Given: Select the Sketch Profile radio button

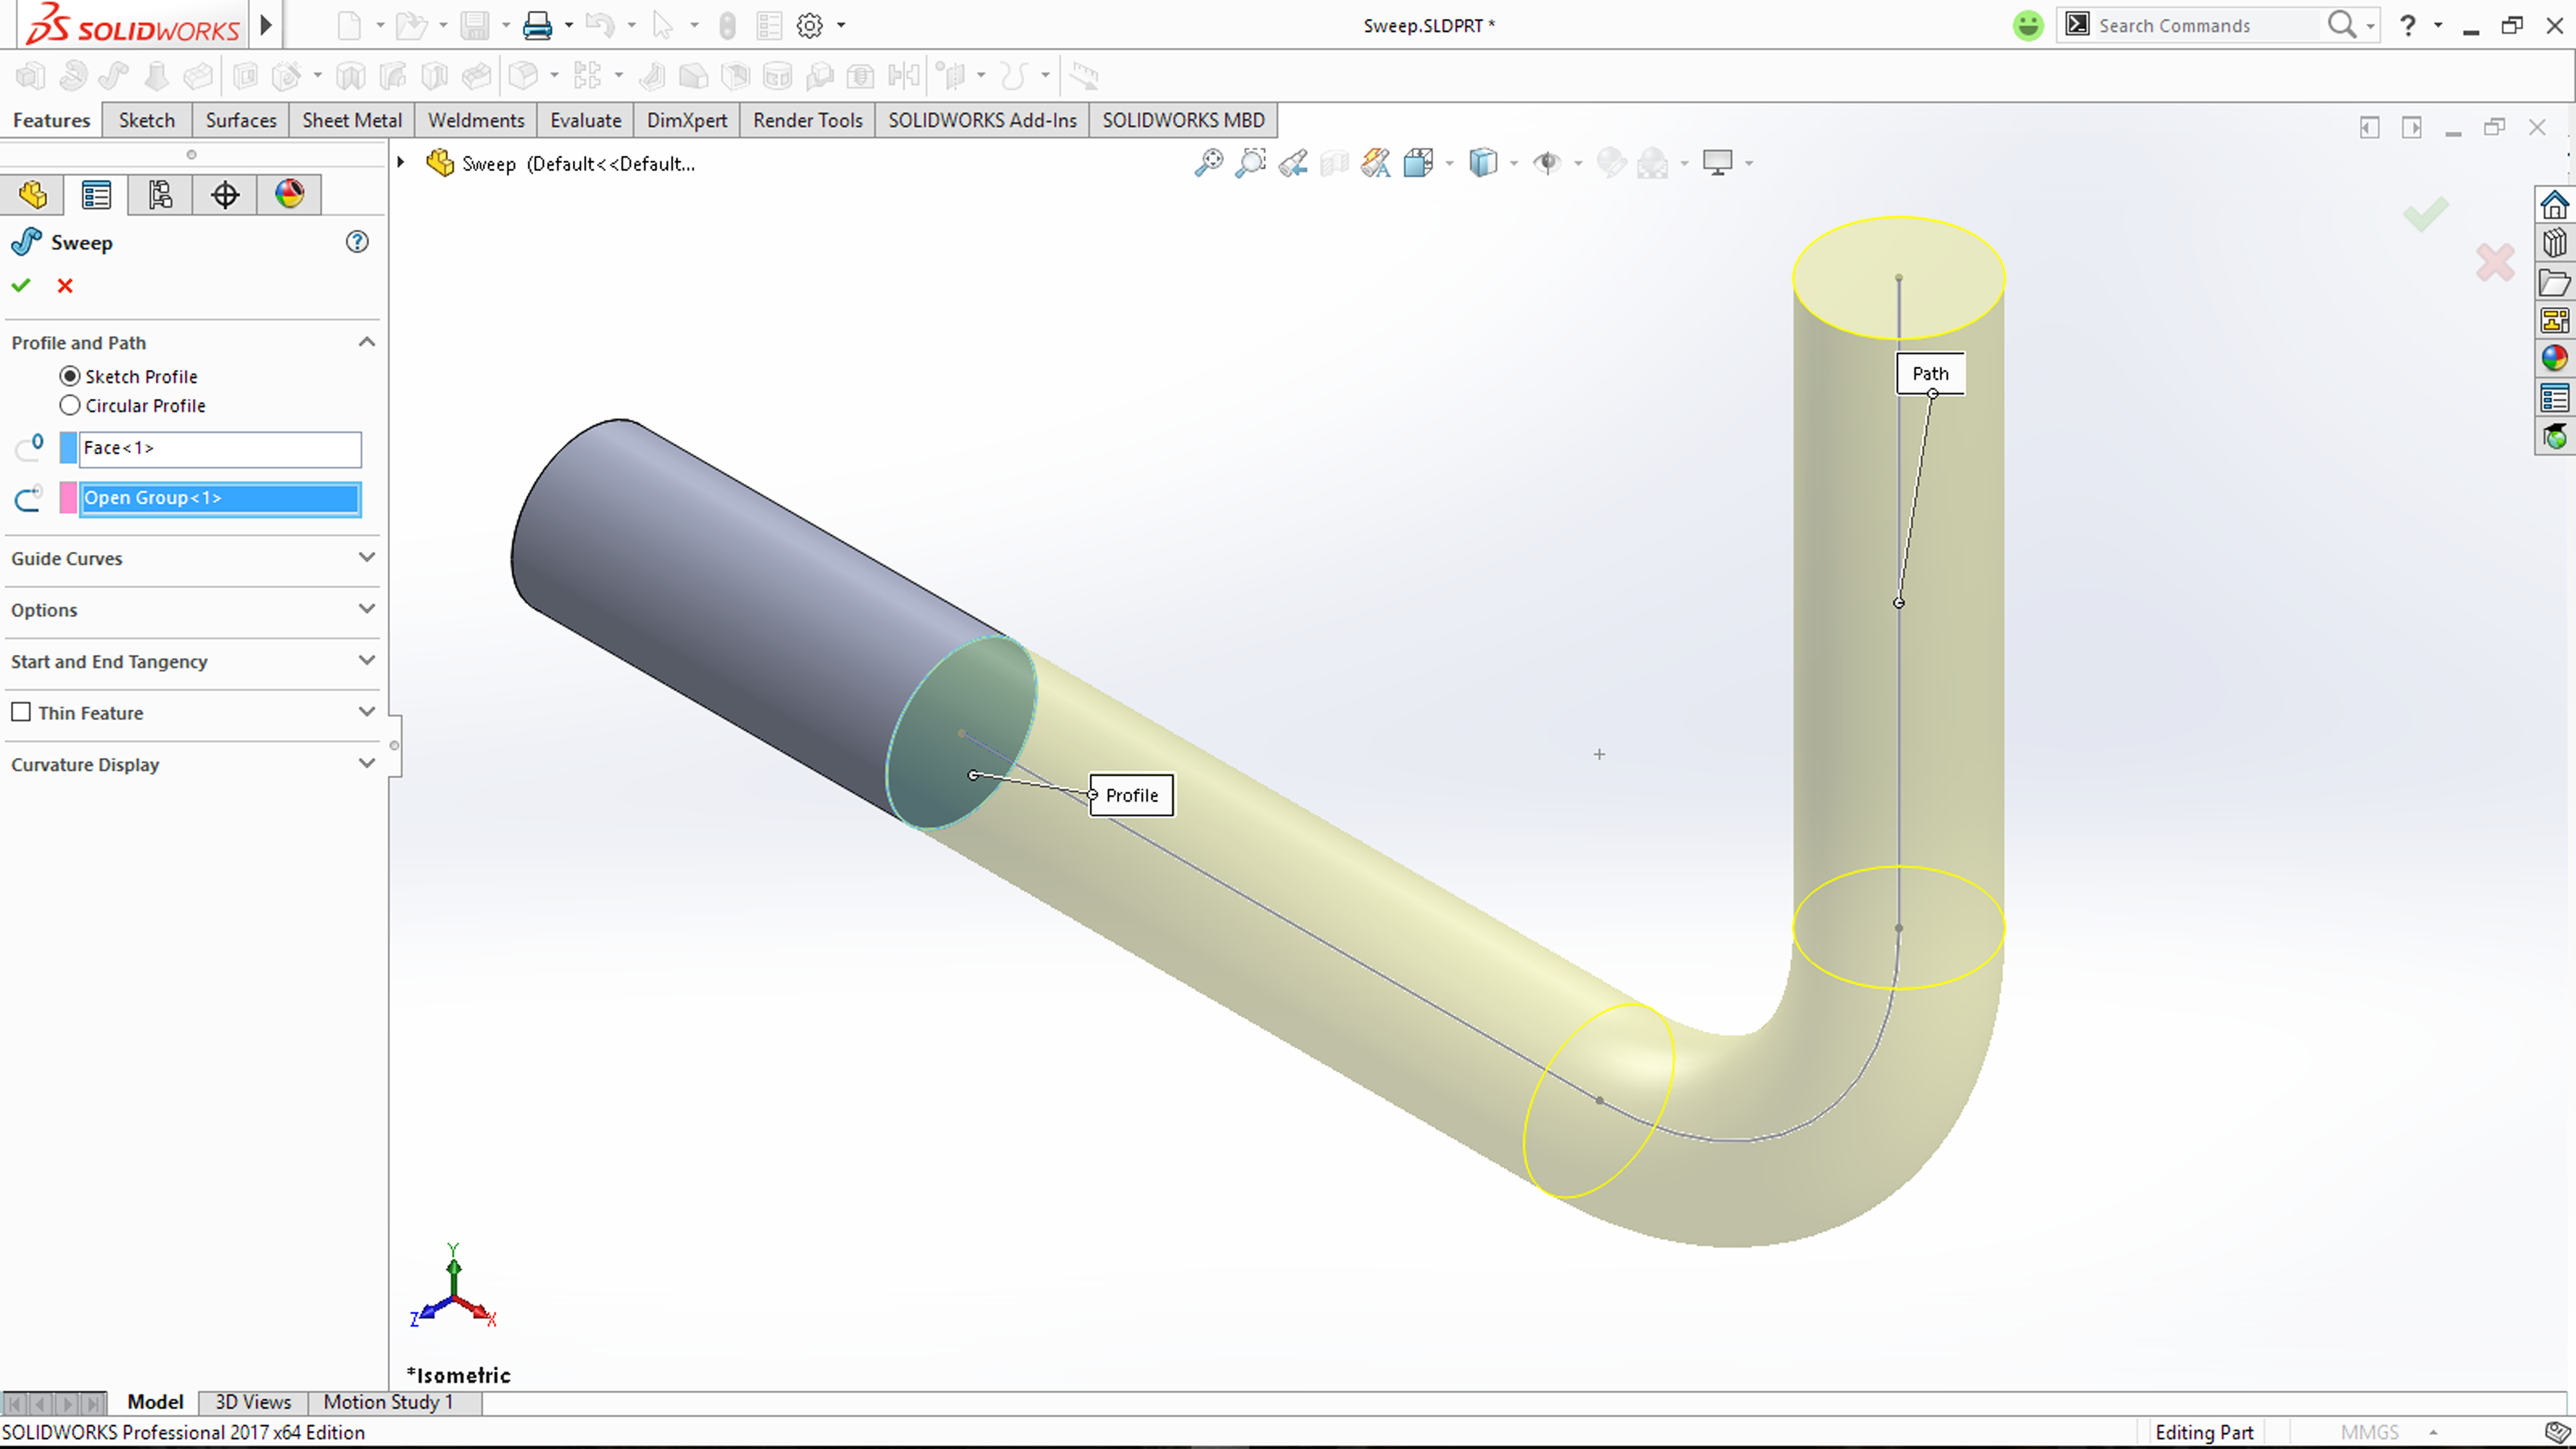Looking at the screenshot, I should click(x=70, y=376).
